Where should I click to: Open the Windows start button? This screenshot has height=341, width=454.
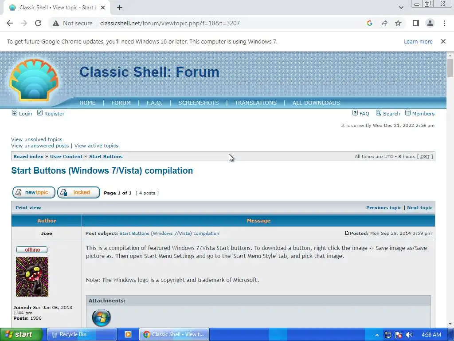coord(21,334)
